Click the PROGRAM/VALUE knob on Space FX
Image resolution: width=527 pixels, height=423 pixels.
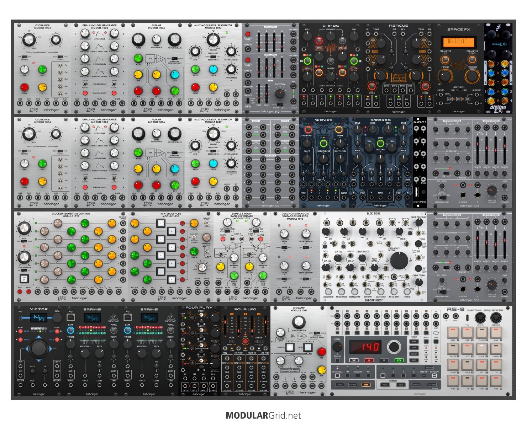pos(472,76)
